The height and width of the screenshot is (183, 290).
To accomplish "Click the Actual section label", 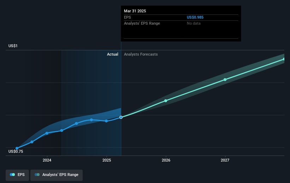I will 112,54.
